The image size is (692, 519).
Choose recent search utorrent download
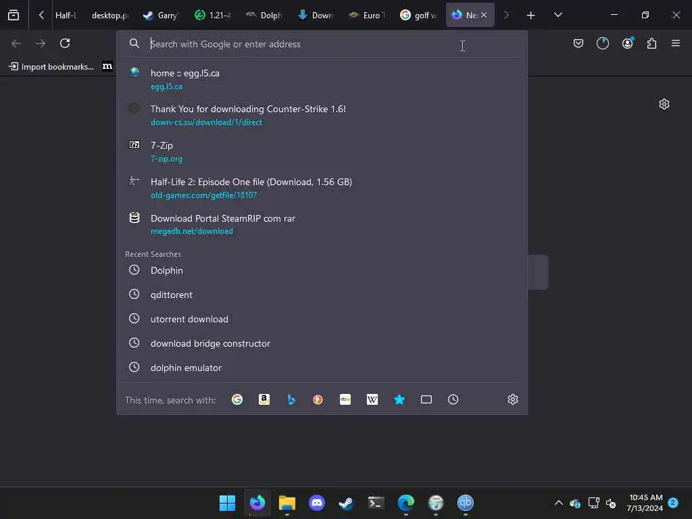pos(322,319)
